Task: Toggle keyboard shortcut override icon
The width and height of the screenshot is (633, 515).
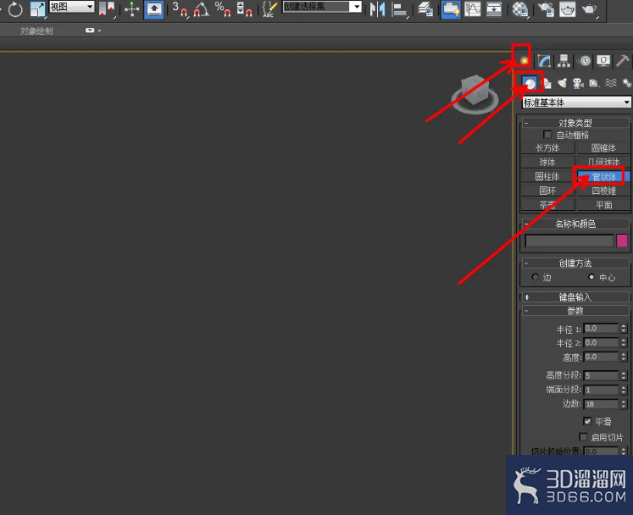Action: click(x=154, y=9)
